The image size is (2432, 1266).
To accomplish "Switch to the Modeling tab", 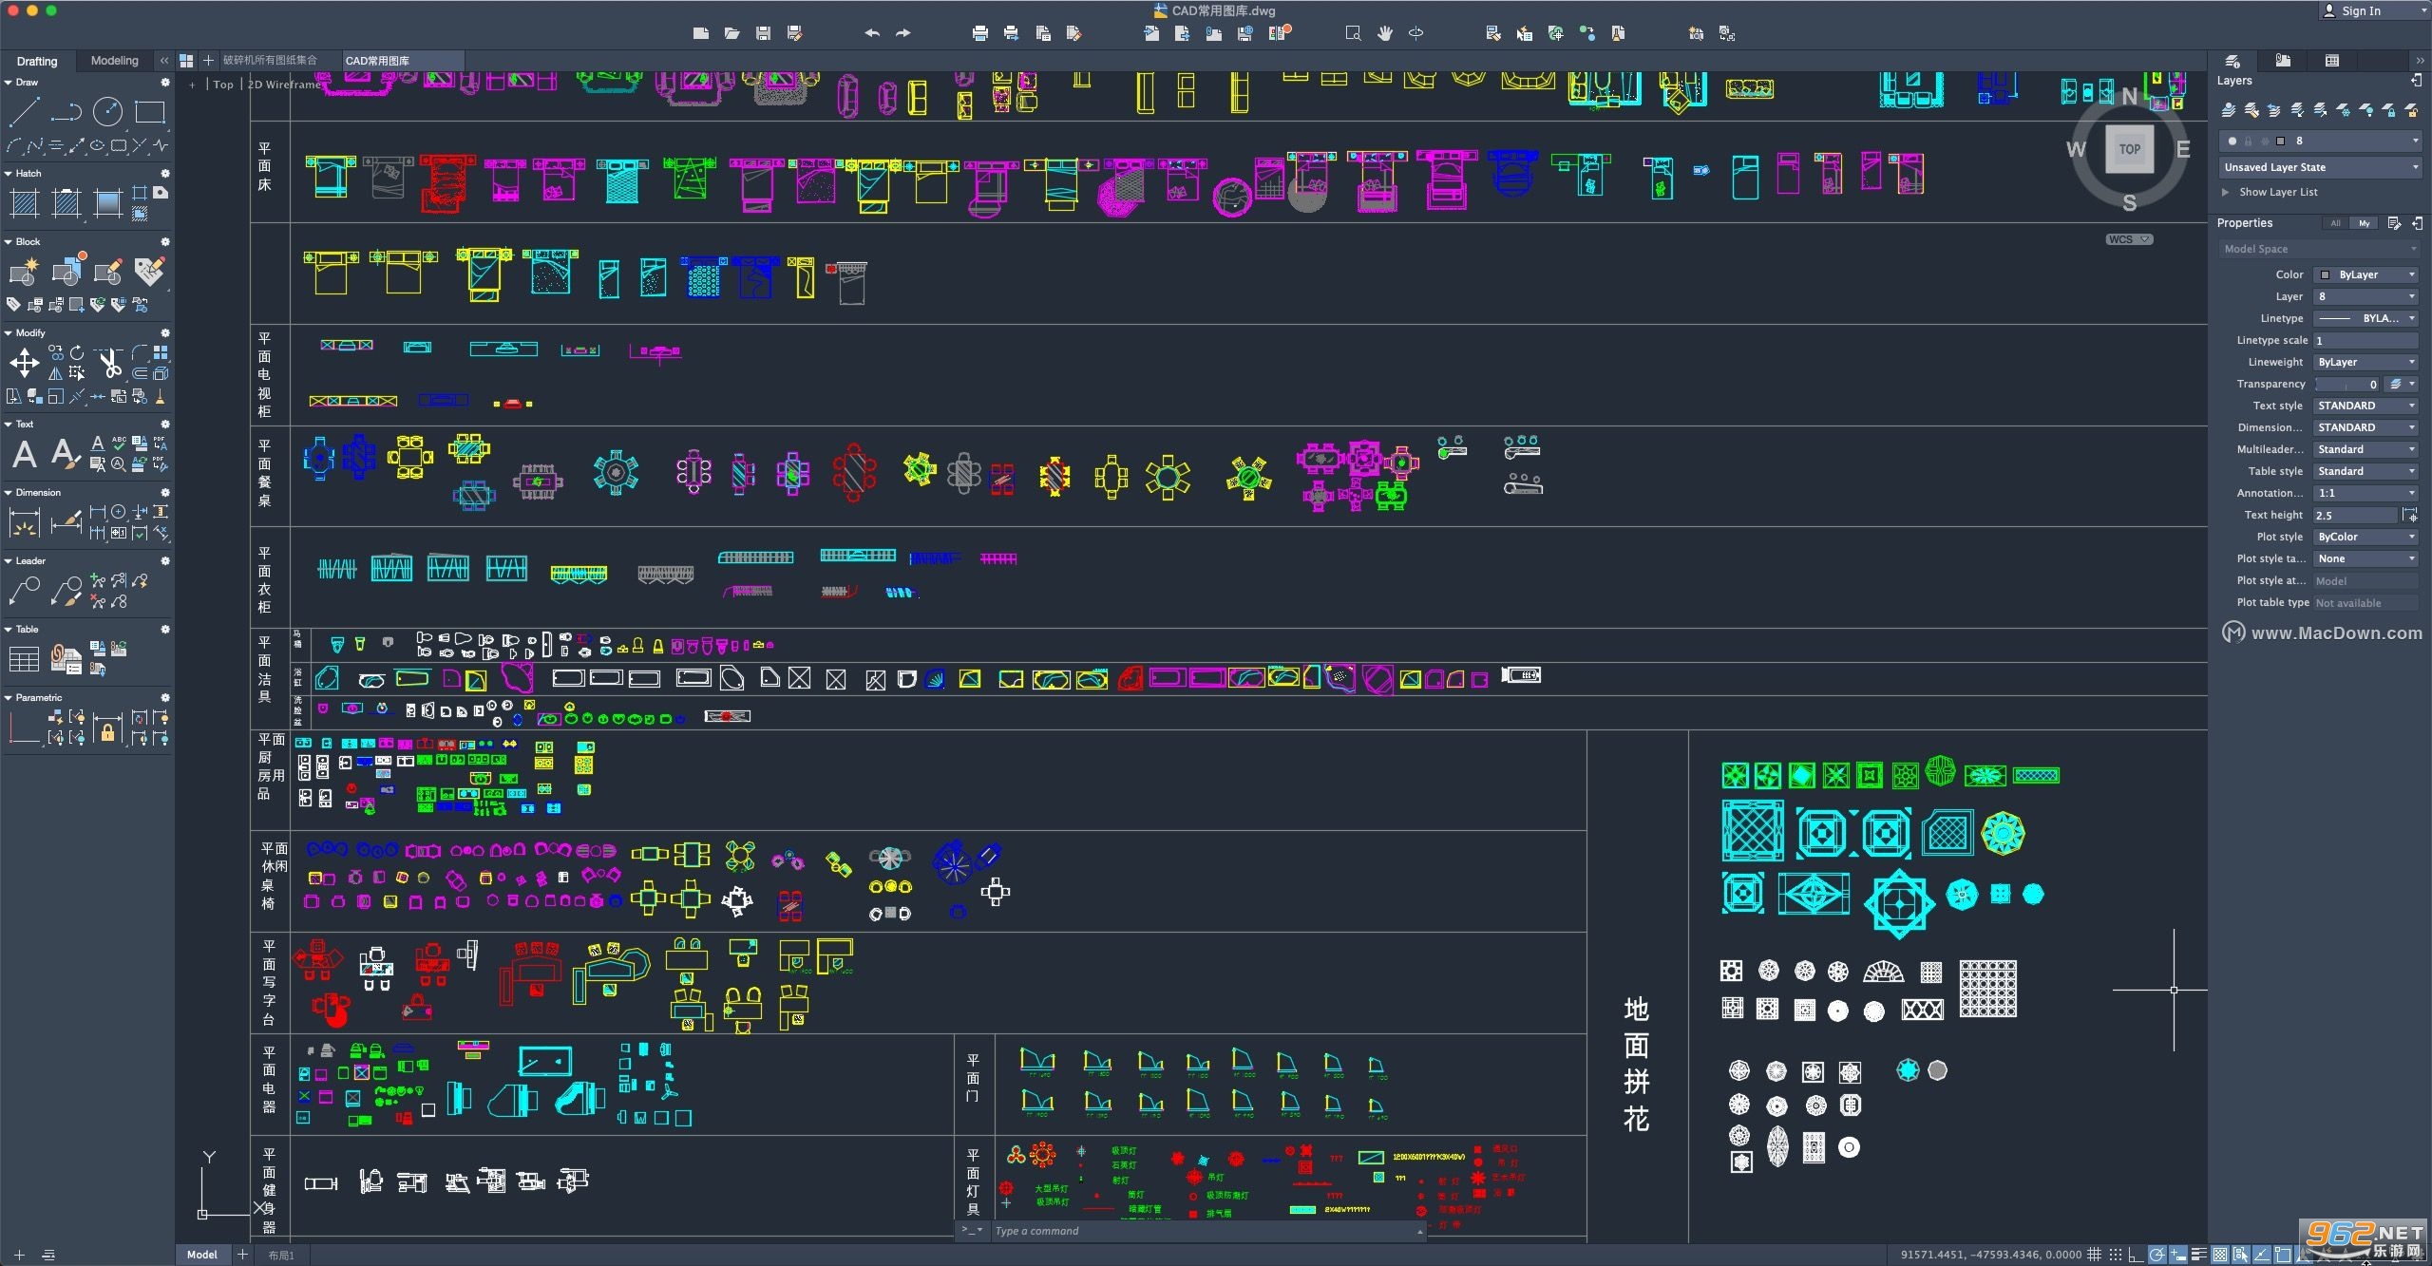I will [114, 61].
